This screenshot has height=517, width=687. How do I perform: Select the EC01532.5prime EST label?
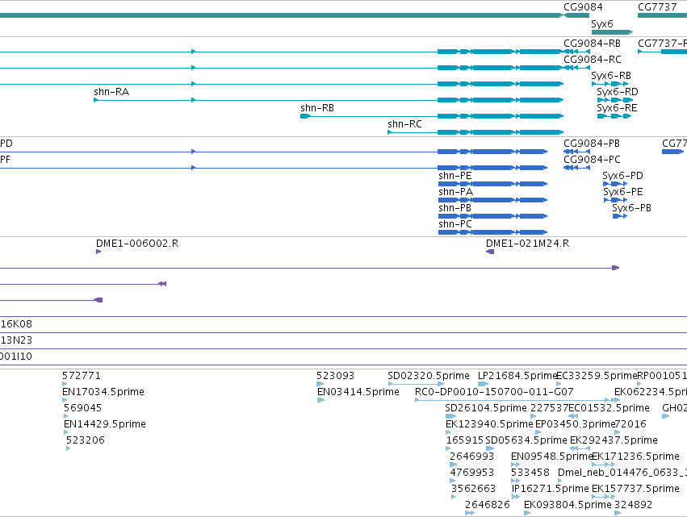tap(609, 408)
